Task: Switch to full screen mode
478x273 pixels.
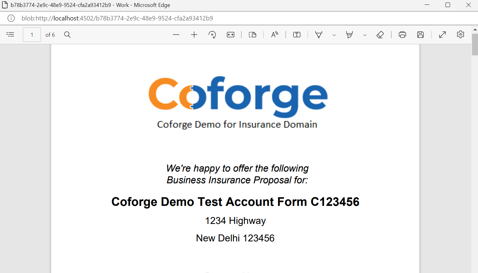Action: pyautogui.click(x=442, y=35)
